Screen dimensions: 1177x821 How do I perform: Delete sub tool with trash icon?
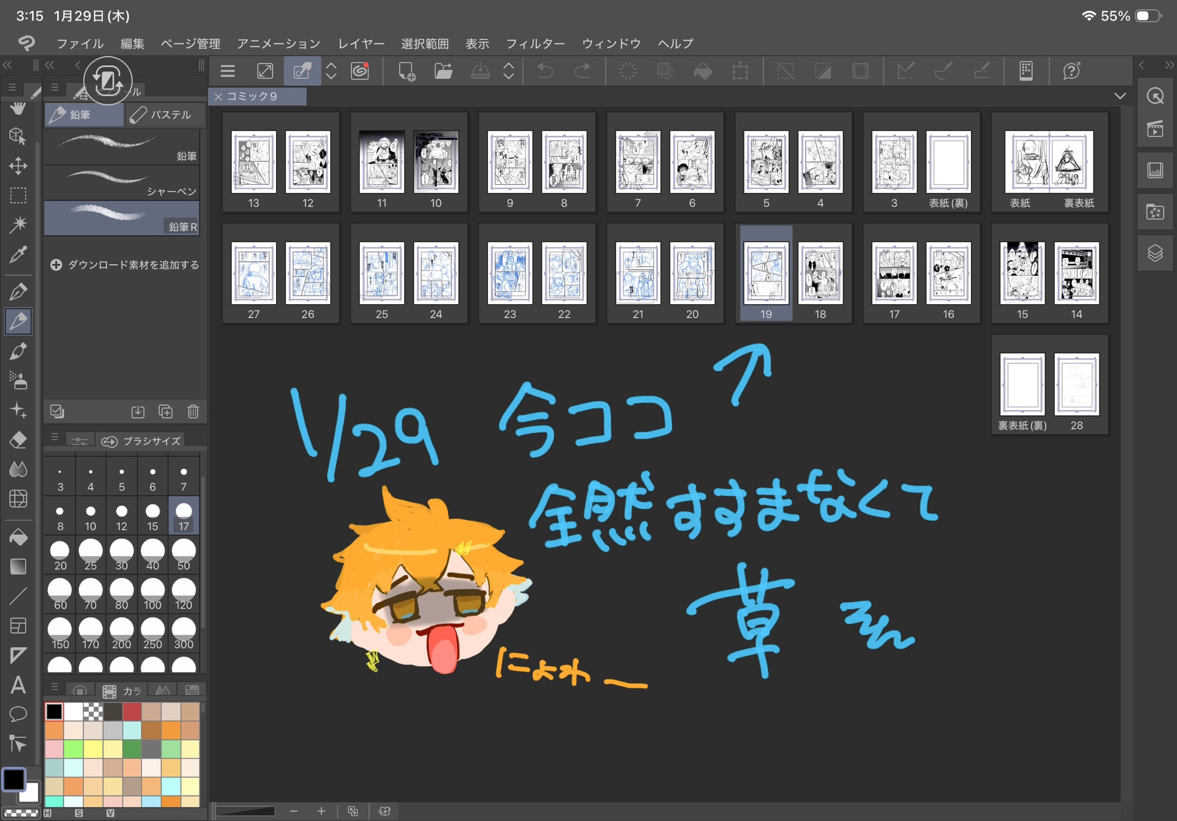pos(193,412)
